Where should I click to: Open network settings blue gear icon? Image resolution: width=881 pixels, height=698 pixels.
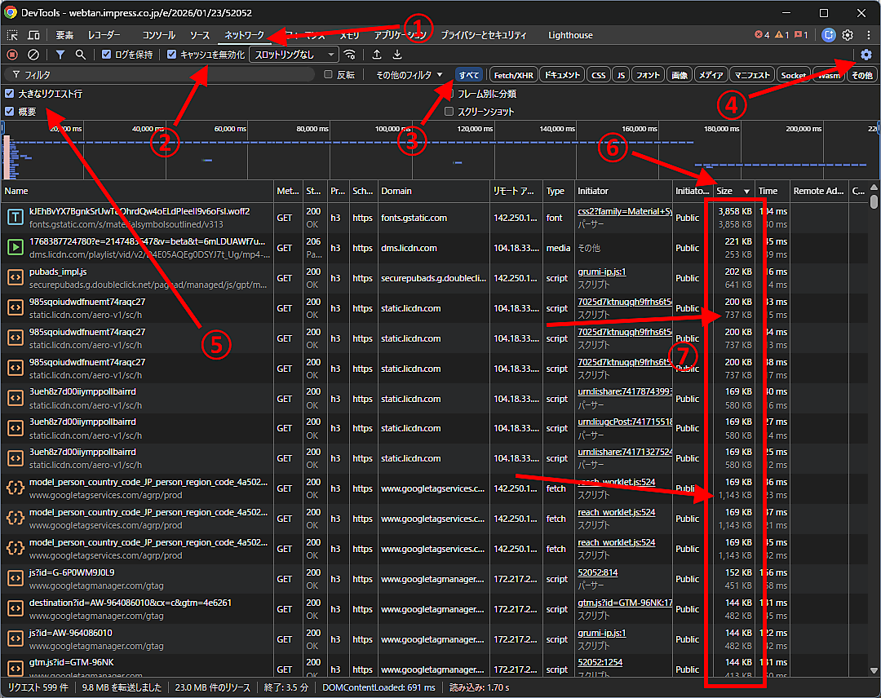[x=866, y=55]
